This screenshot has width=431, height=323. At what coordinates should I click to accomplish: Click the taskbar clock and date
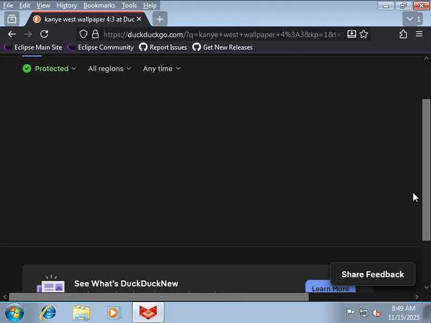[404, 313]
